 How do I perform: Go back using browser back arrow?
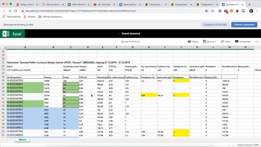[4, 11]
